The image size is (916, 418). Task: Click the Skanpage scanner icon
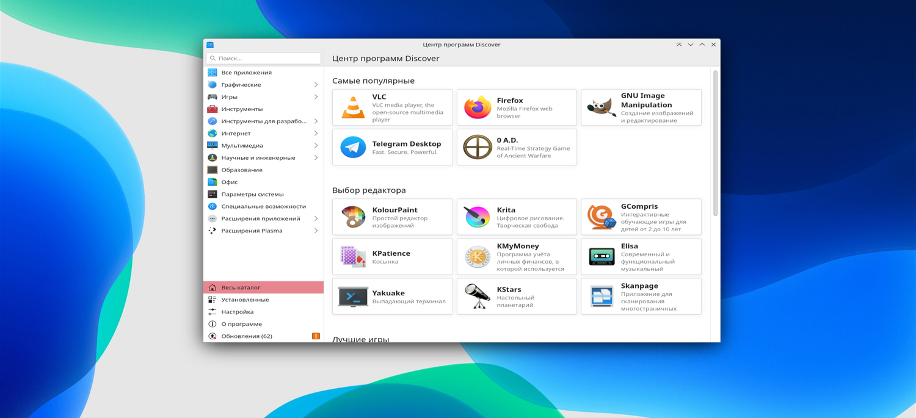(602, 297)
